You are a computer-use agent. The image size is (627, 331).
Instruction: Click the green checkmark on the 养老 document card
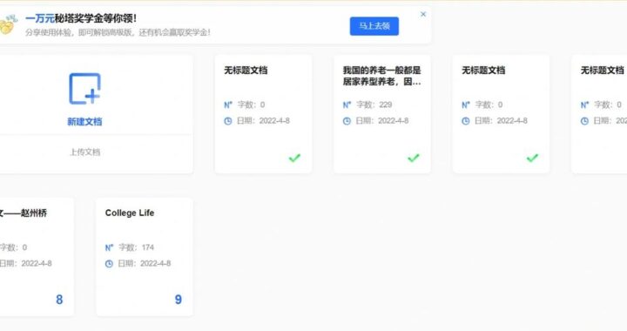pos(414,158)
